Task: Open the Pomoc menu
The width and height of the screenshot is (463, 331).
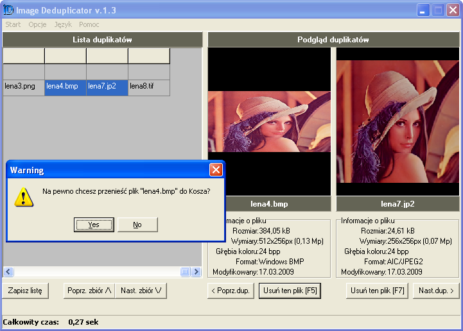Action: (x=89, y=24)
